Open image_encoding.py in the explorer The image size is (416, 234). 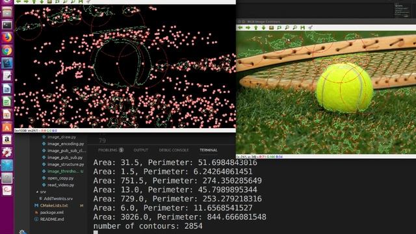[66, 144]
